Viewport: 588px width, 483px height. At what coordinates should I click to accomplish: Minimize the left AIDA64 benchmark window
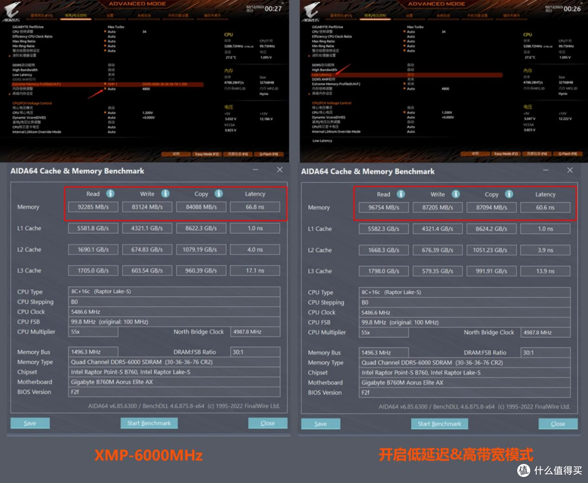[255, 170]
